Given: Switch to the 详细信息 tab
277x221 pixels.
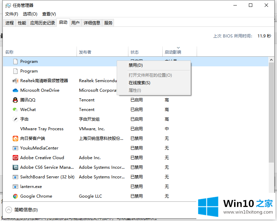Looking at the screenshot, I should tap(92, 23).
